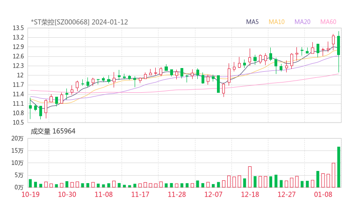
Task: Click the 0万 volume axis label
Action: click(19, 187)
